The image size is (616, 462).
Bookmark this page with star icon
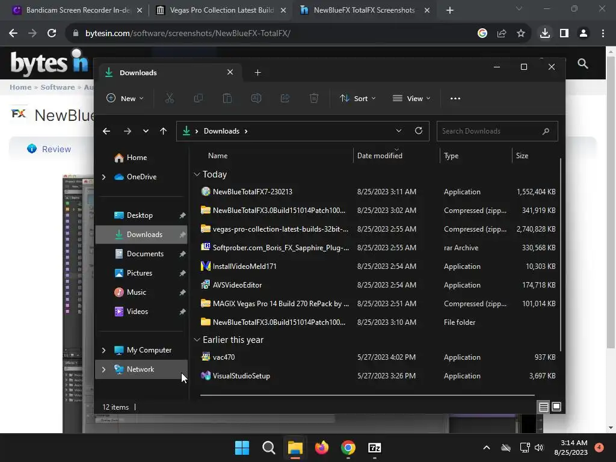tap(521, 34)
